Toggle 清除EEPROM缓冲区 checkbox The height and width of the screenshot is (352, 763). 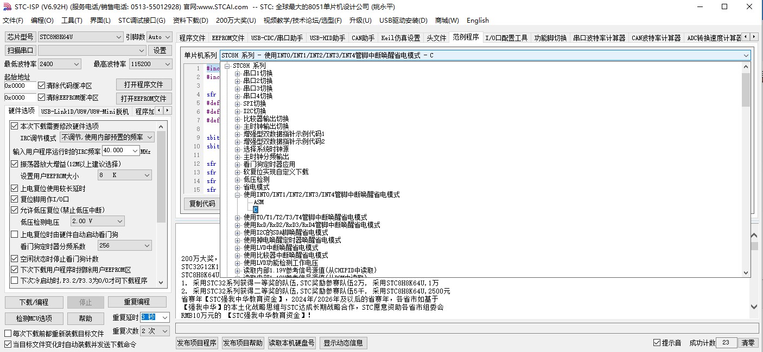pos(42,97)
